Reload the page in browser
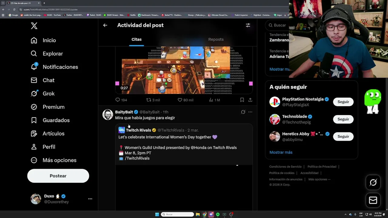Image resolution: width=388 pixels, height=218 pixels. point(14,9)
